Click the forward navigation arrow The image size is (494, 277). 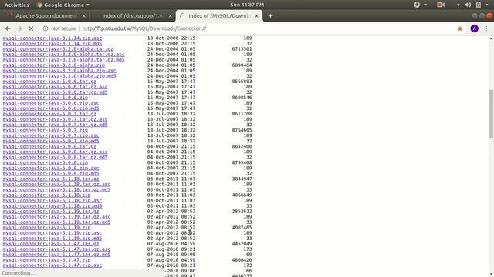19,28
